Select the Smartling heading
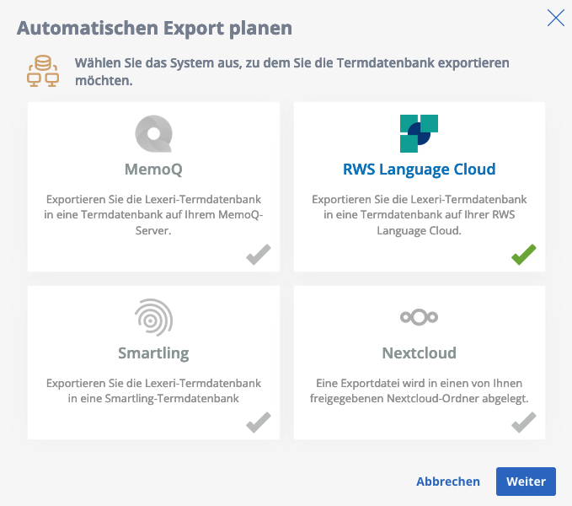The image size is (572, 506). point(153,353)
